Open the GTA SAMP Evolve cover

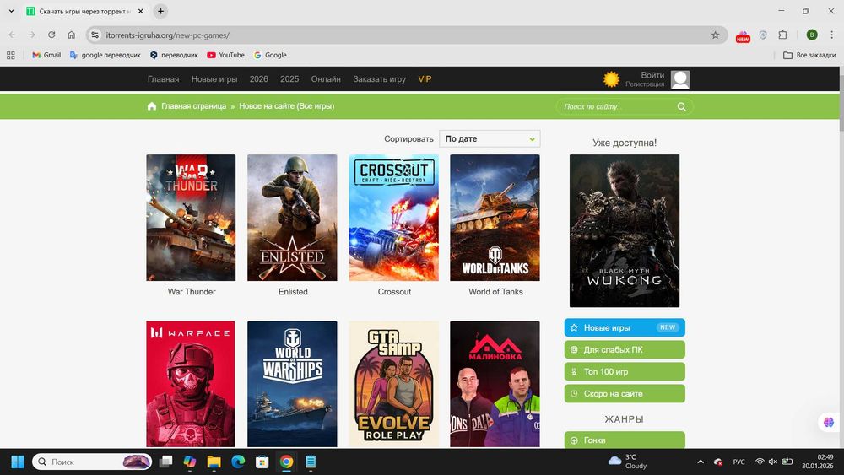point(393,384)
